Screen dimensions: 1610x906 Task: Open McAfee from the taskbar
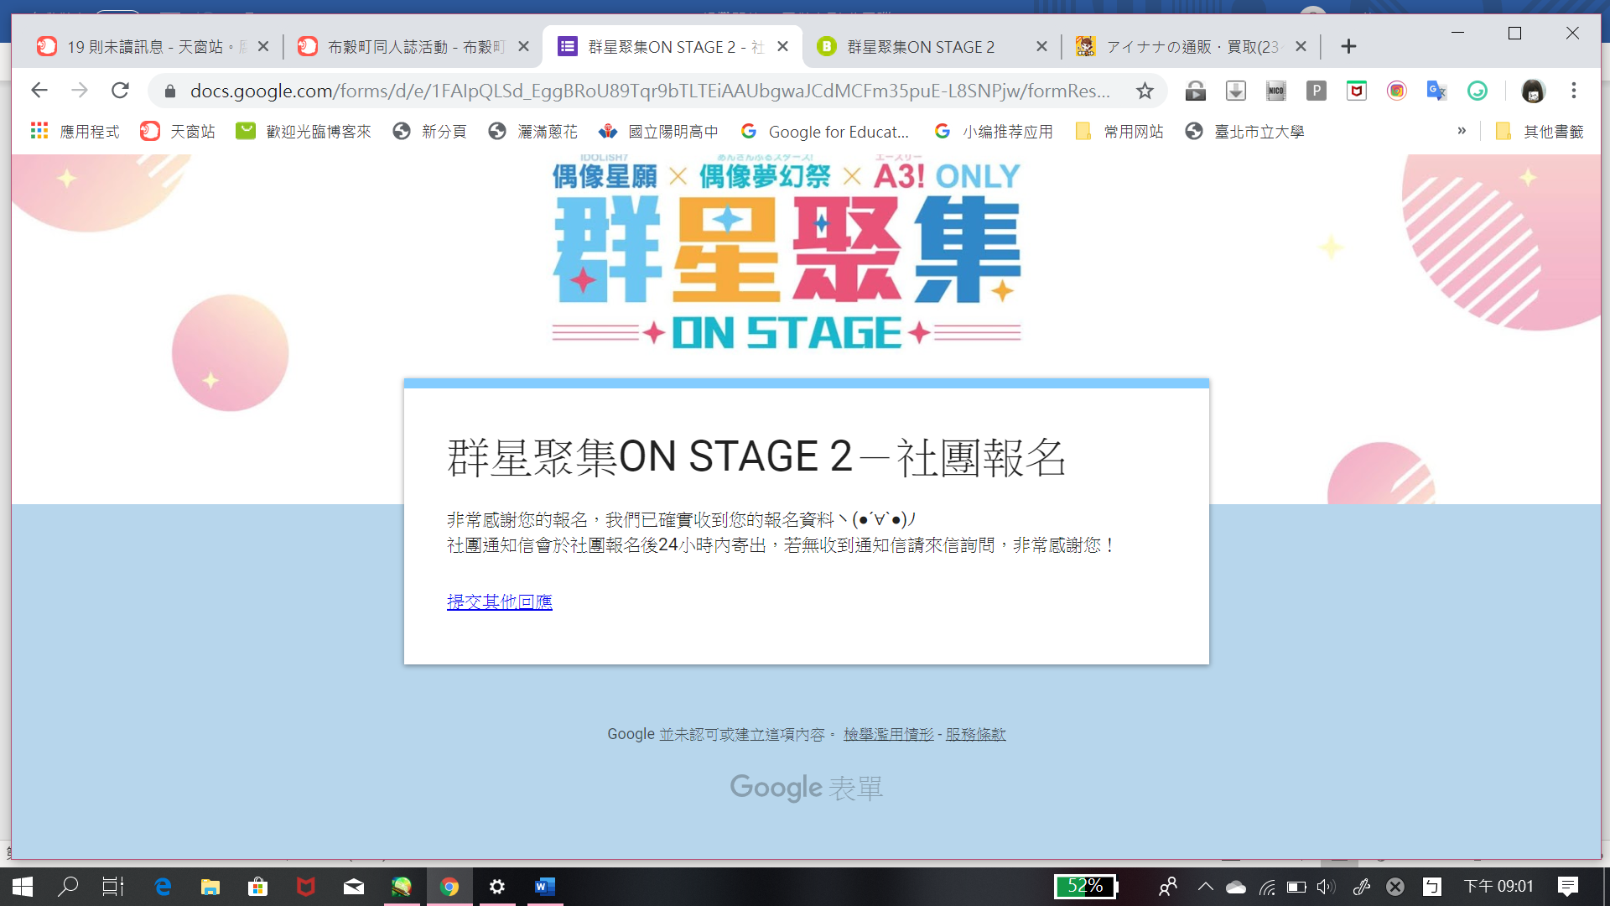(306, 887)
